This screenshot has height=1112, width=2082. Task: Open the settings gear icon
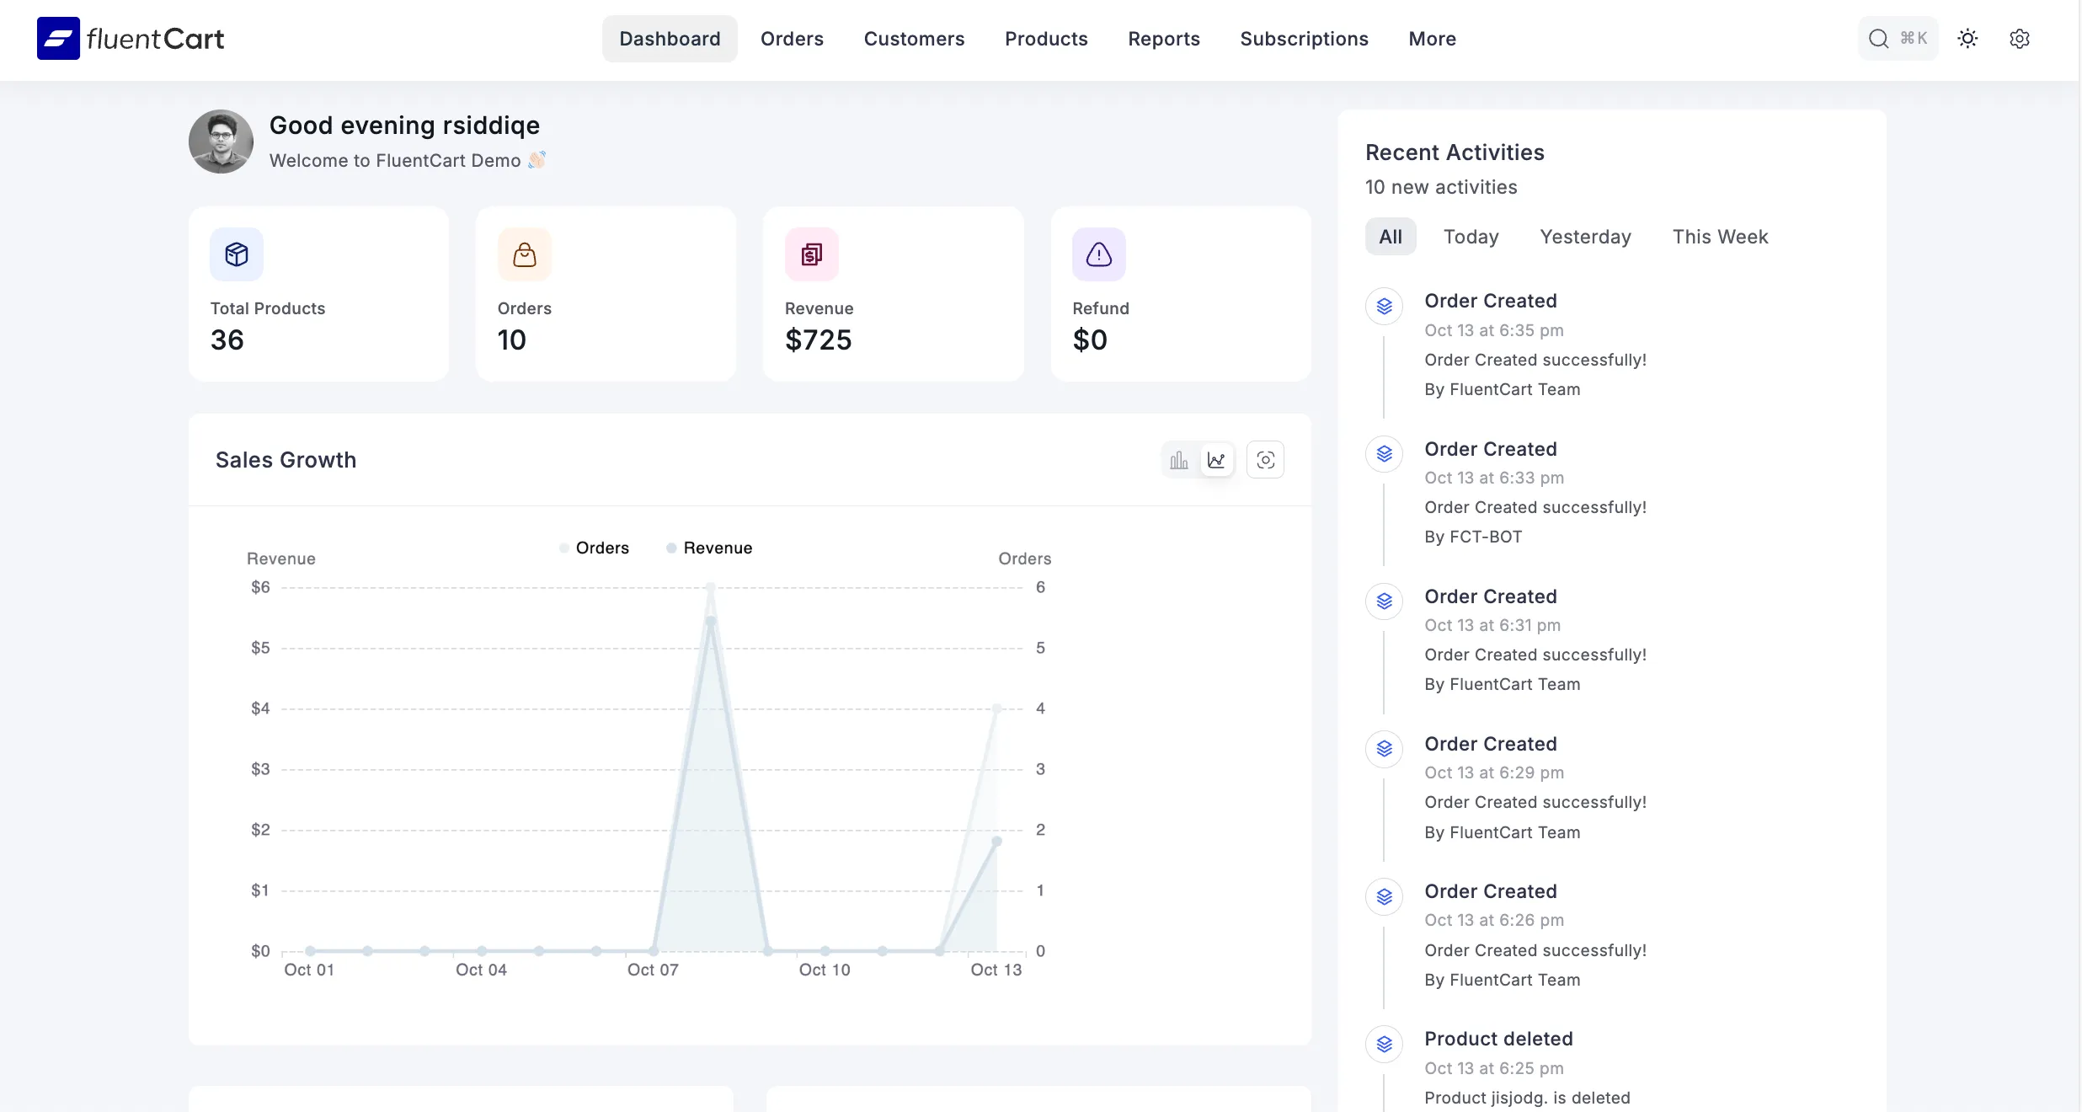[x=2019, y=39]
